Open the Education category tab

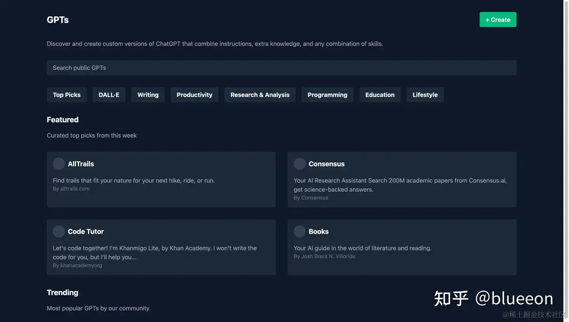(x=380, y=95)
